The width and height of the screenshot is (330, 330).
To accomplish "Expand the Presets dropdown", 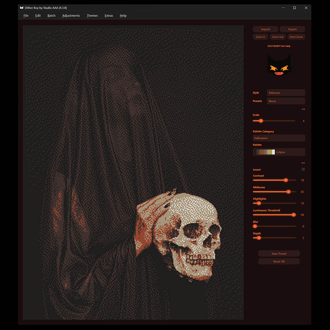I will click(x=286, y=101).
